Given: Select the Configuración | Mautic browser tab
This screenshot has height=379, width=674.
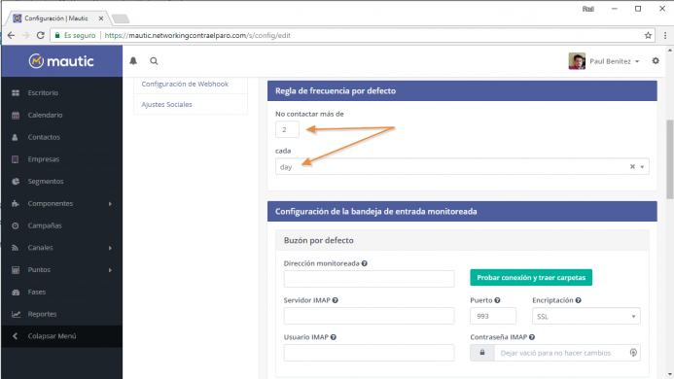Looking at the screenshot, I should [55, 18].
